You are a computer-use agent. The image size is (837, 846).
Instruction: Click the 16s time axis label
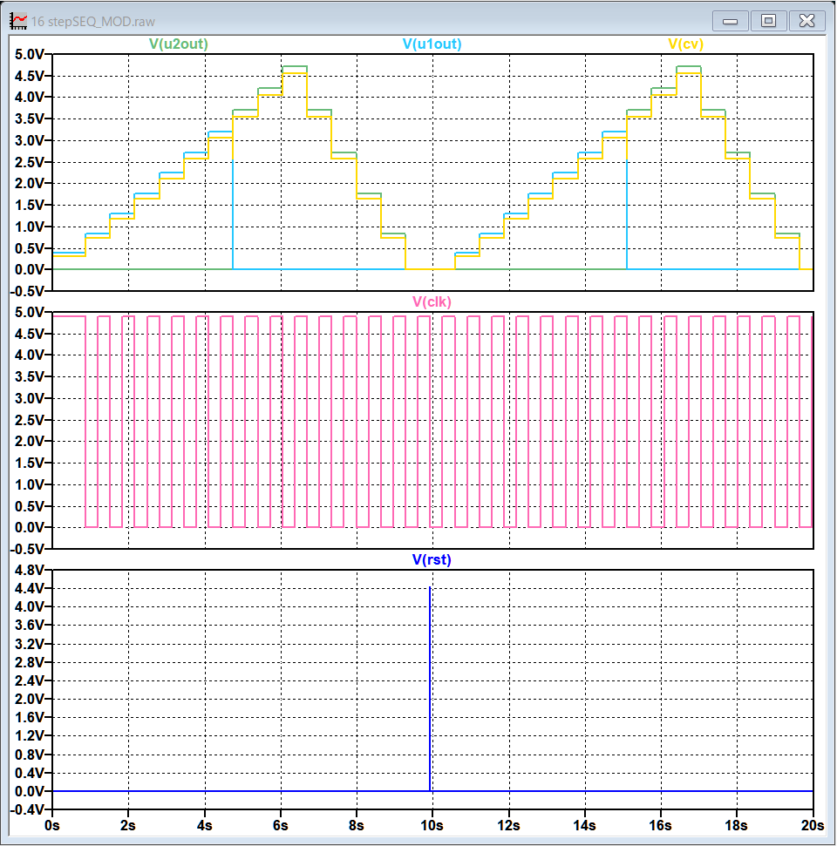660,825
